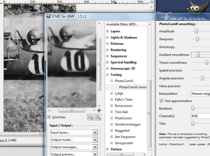The height and width of the screenshot is (156, 210).
Task: Click the Spatial precision slider track
Action: click(201, 70)
